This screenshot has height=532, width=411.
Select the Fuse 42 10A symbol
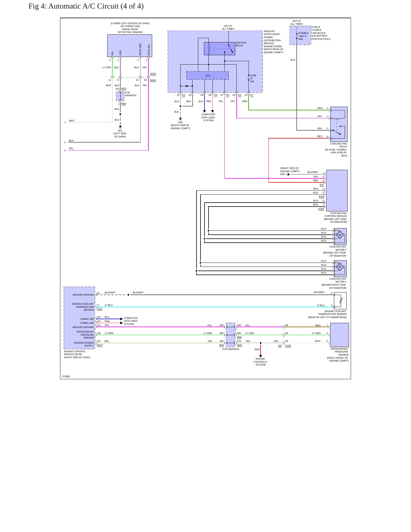pyautogui.click(x=249, y=78)
